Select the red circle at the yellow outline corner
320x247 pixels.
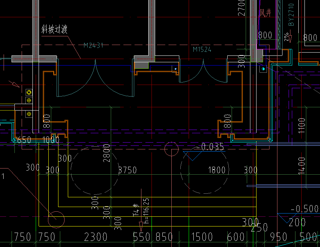57,219
